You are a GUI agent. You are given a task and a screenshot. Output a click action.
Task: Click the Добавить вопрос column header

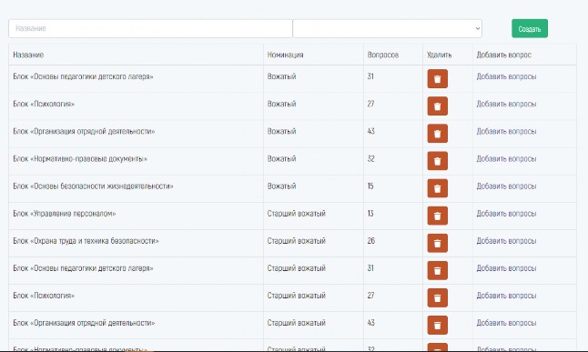pyautogui.click(x=503, y=55)
